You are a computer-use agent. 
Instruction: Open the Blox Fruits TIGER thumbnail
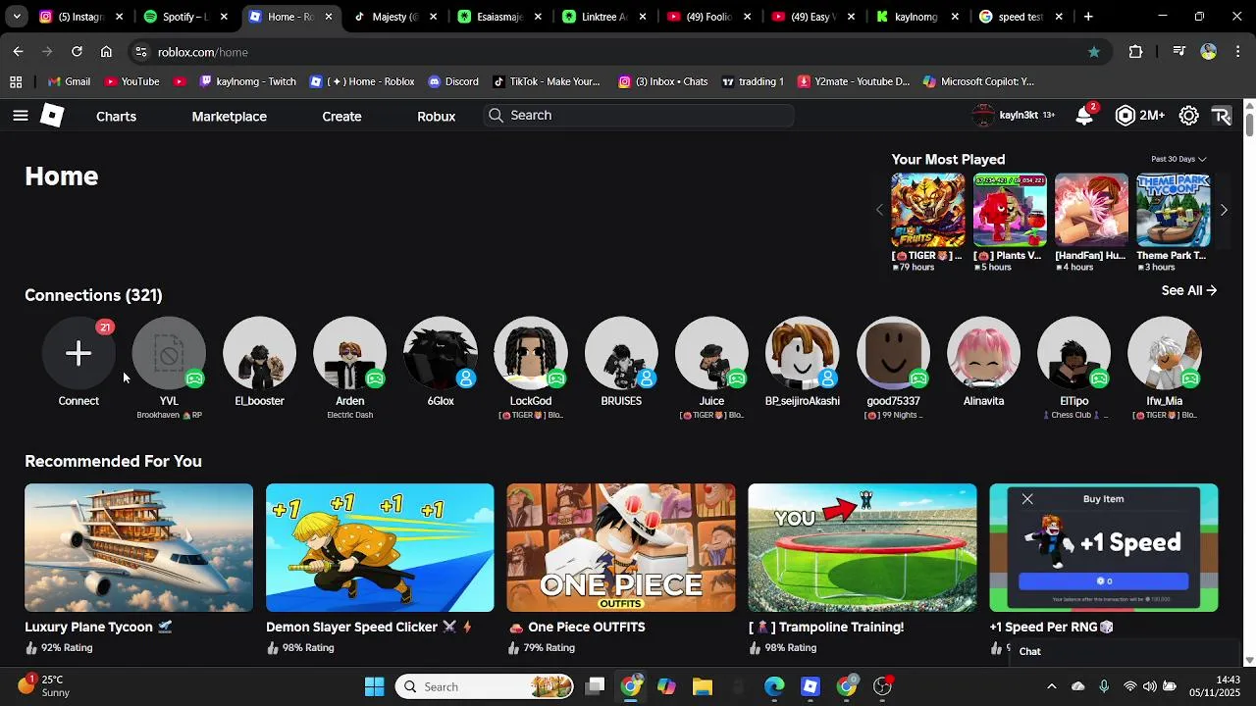(x=927, y=211)
